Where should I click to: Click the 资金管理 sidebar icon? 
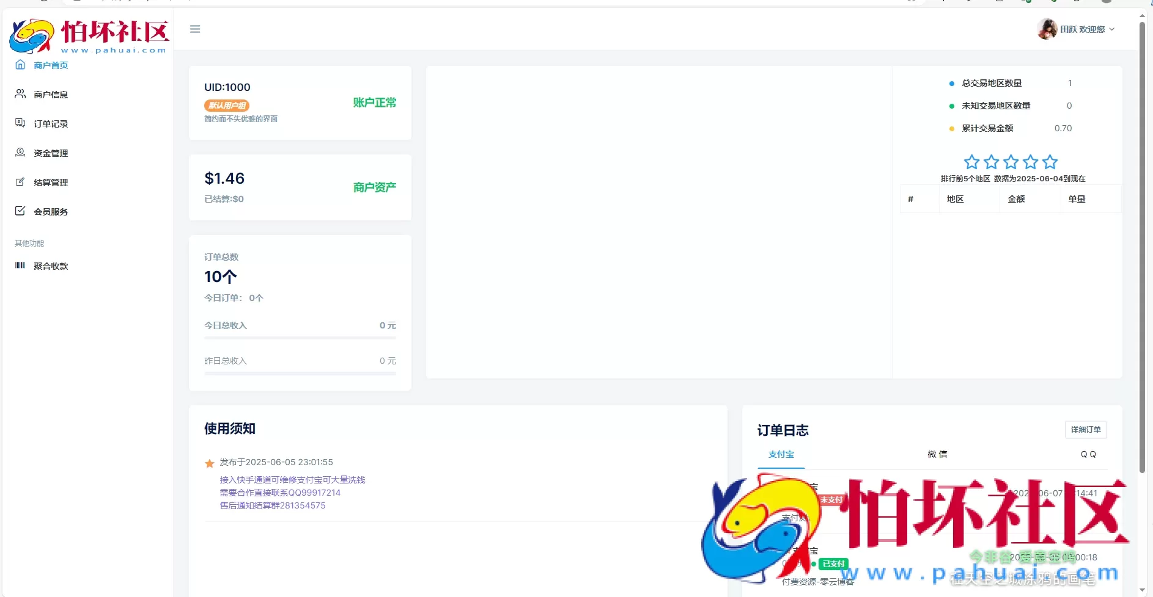click(20, 153)
